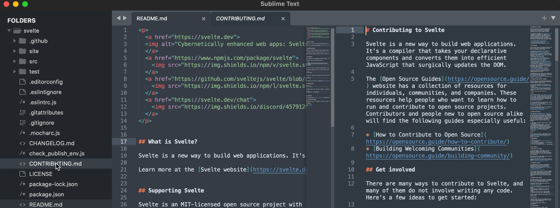Collapse the svelte root folder arrow
The width and height of the screenshot is (560, 208).
point(9,30)
